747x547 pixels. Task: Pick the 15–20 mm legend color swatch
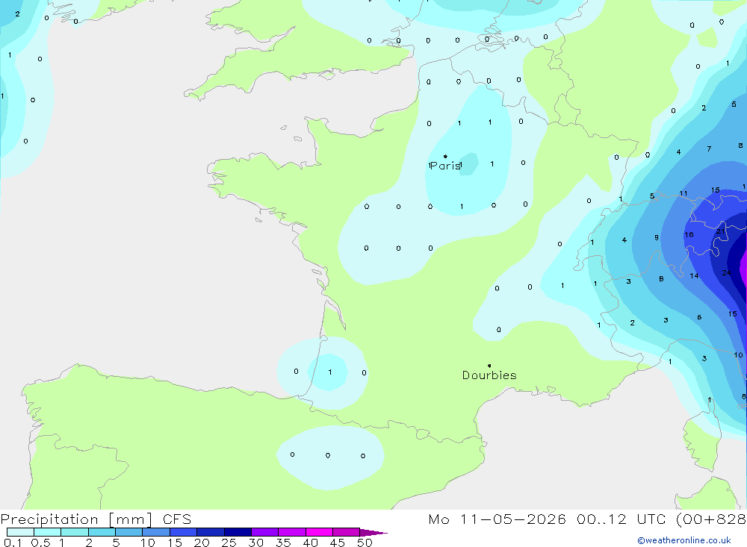coord(184,532)
